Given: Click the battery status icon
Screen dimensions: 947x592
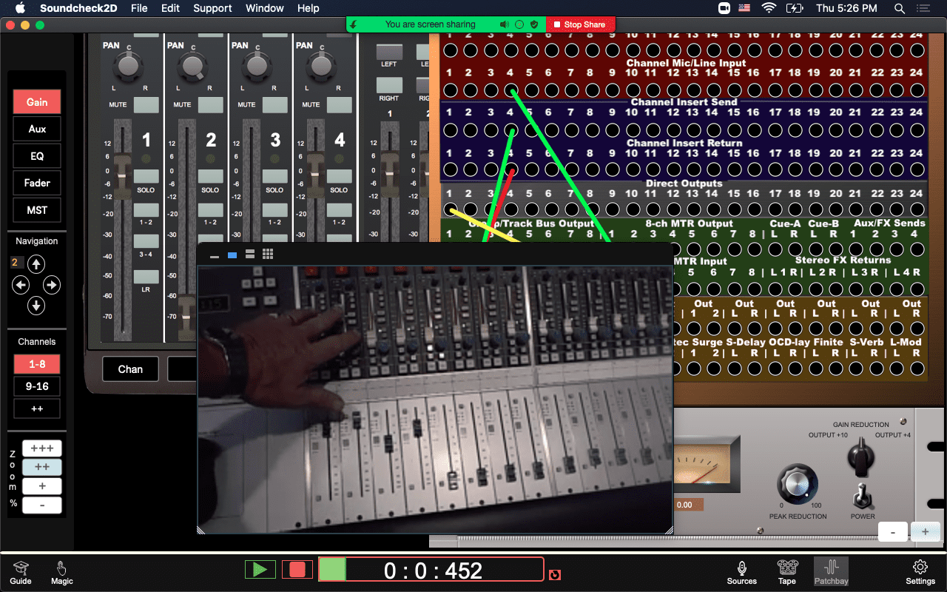Looking at the screenshot, I should click(795, 8).
